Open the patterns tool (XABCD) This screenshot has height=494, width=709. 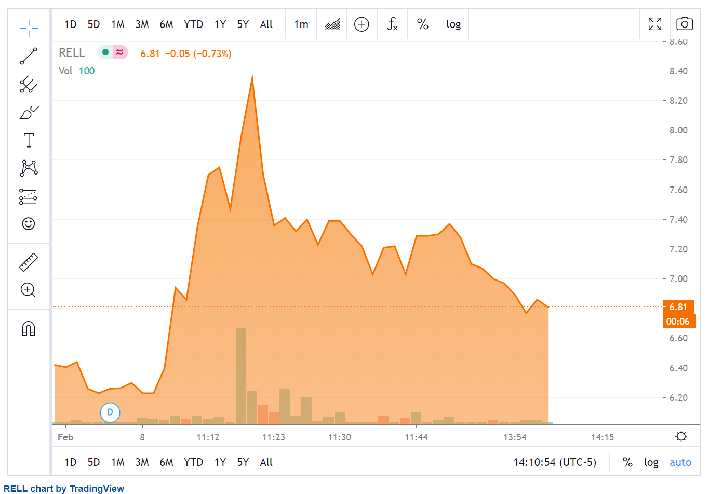coord(29,168)
